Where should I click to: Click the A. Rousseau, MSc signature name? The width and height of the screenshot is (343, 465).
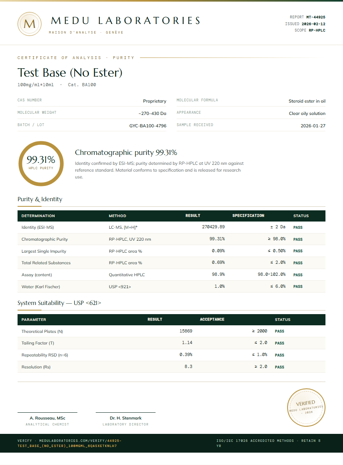pyautogui.click(x=47, y=418)
